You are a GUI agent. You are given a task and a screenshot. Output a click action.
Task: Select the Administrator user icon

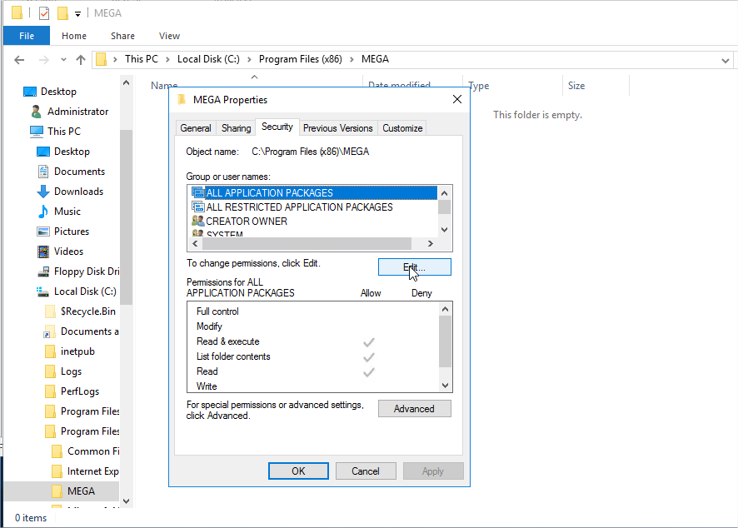coord(36,112)
